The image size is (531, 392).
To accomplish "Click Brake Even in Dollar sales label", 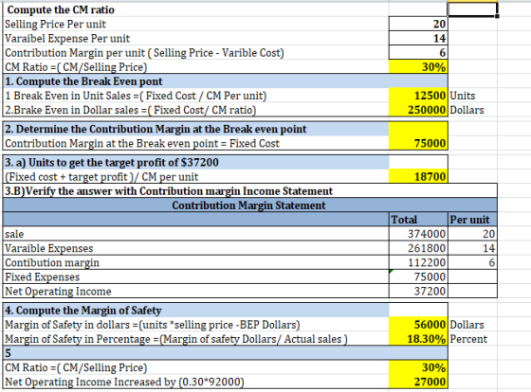I will coord(131,110).
